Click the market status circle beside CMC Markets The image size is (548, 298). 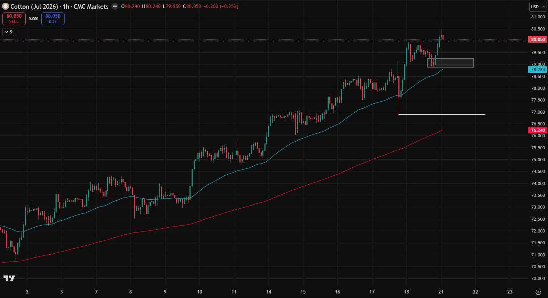pyautogui.click(x=115, y=6)
